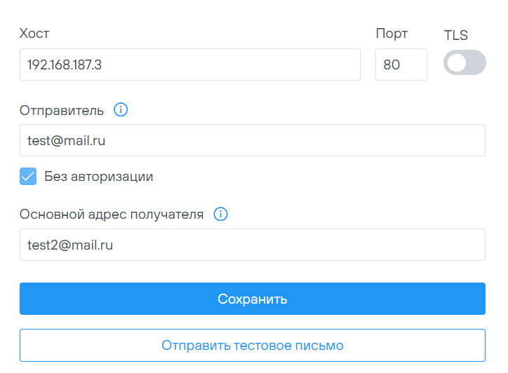Uncheck the Без авторизации checkbox
This screenshot has height=373, width=508.
click(x=28, y=177)
